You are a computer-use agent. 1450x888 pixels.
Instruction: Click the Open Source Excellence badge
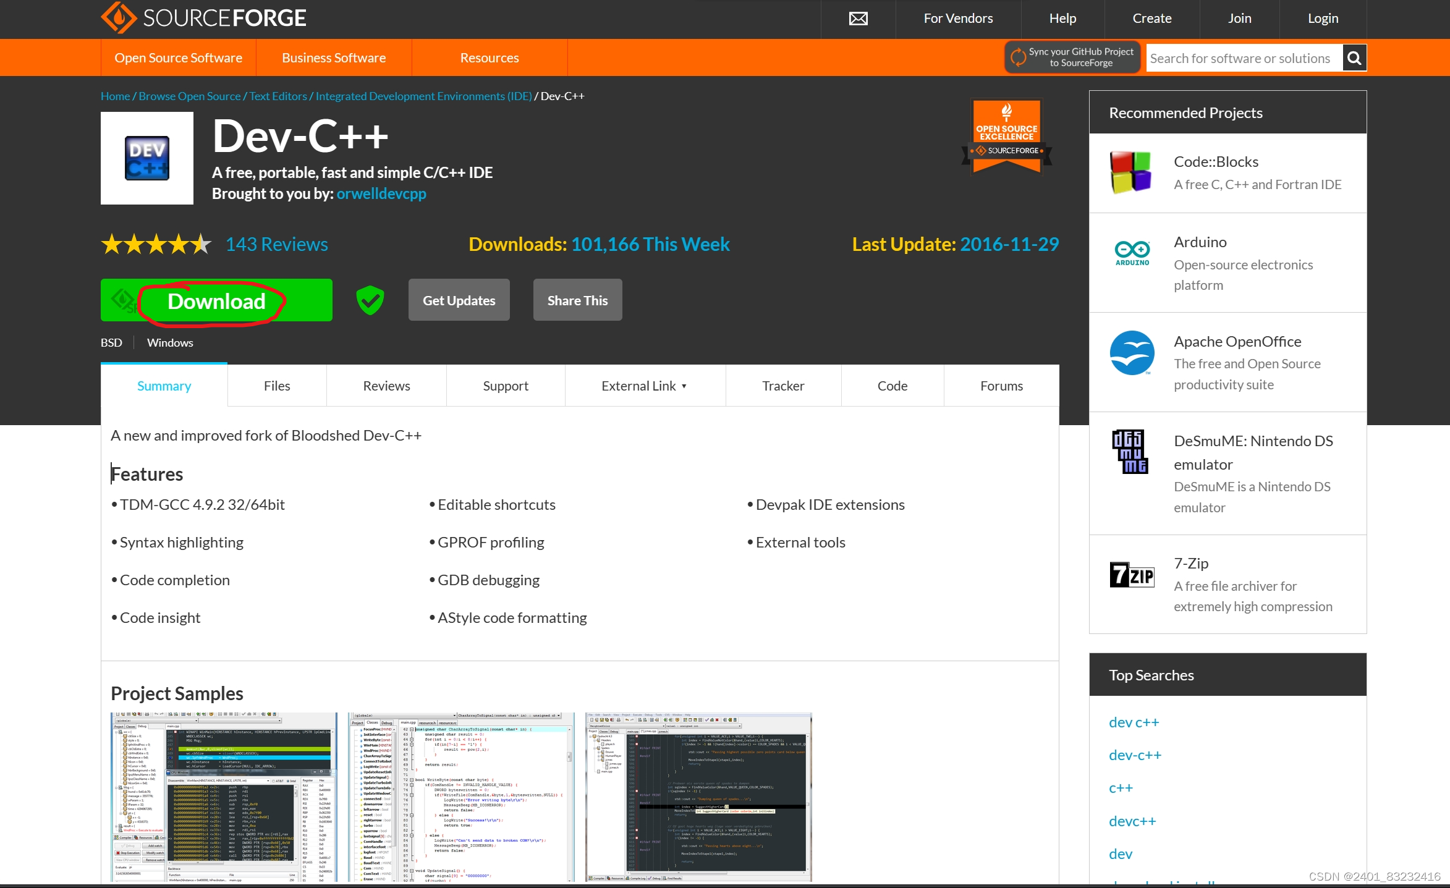tap(1006, 137)
